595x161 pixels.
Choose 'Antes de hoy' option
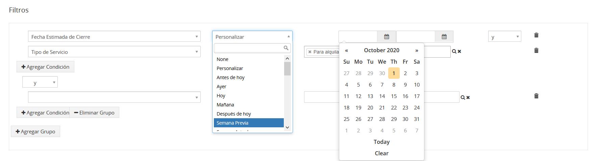coord(230,77)
